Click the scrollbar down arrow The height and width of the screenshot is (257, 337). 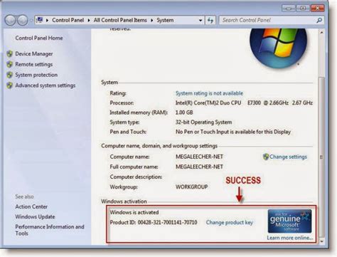tap(321, 241)
